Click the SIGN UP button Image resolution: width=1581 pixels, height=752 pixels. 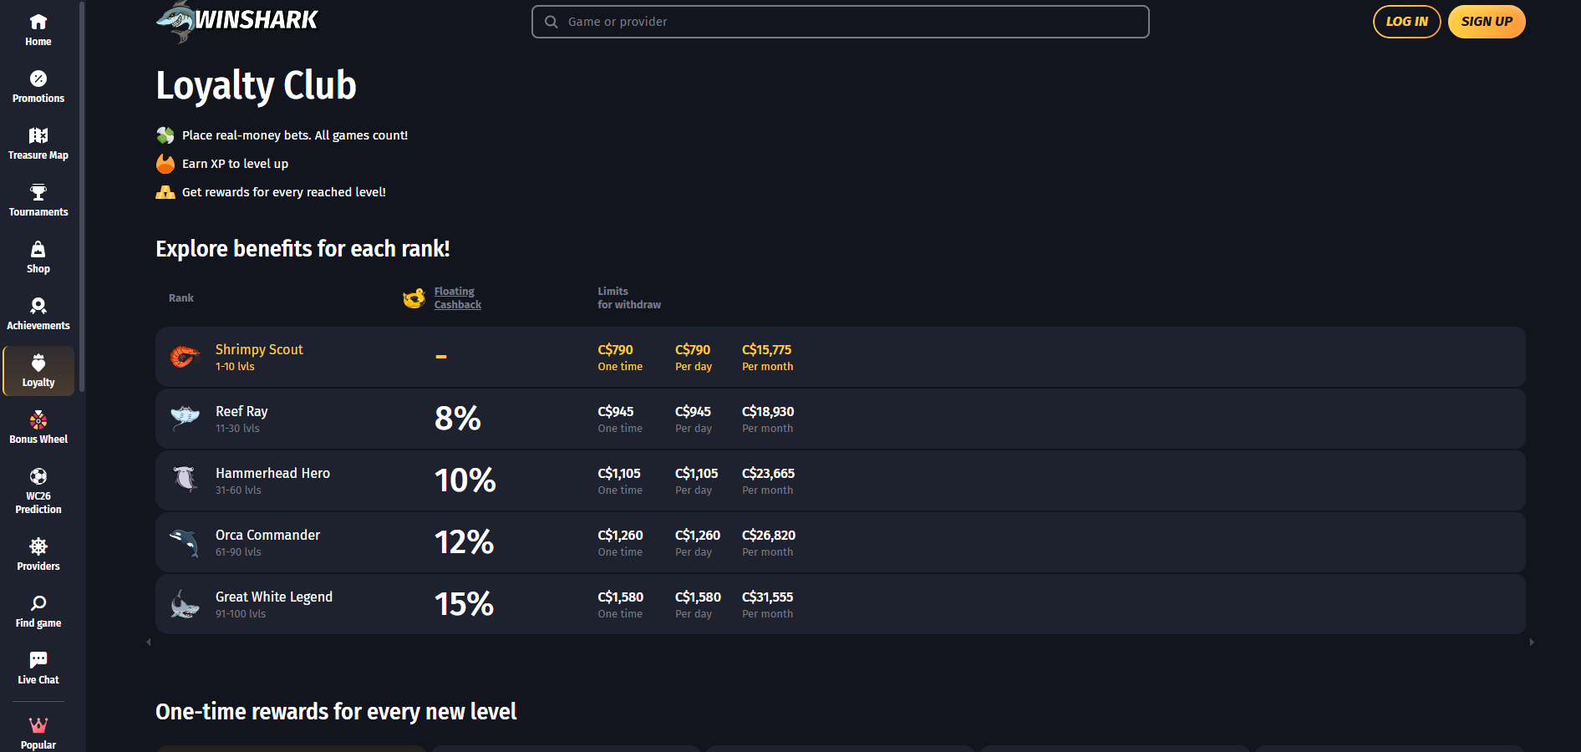[x=1487, y=22]
